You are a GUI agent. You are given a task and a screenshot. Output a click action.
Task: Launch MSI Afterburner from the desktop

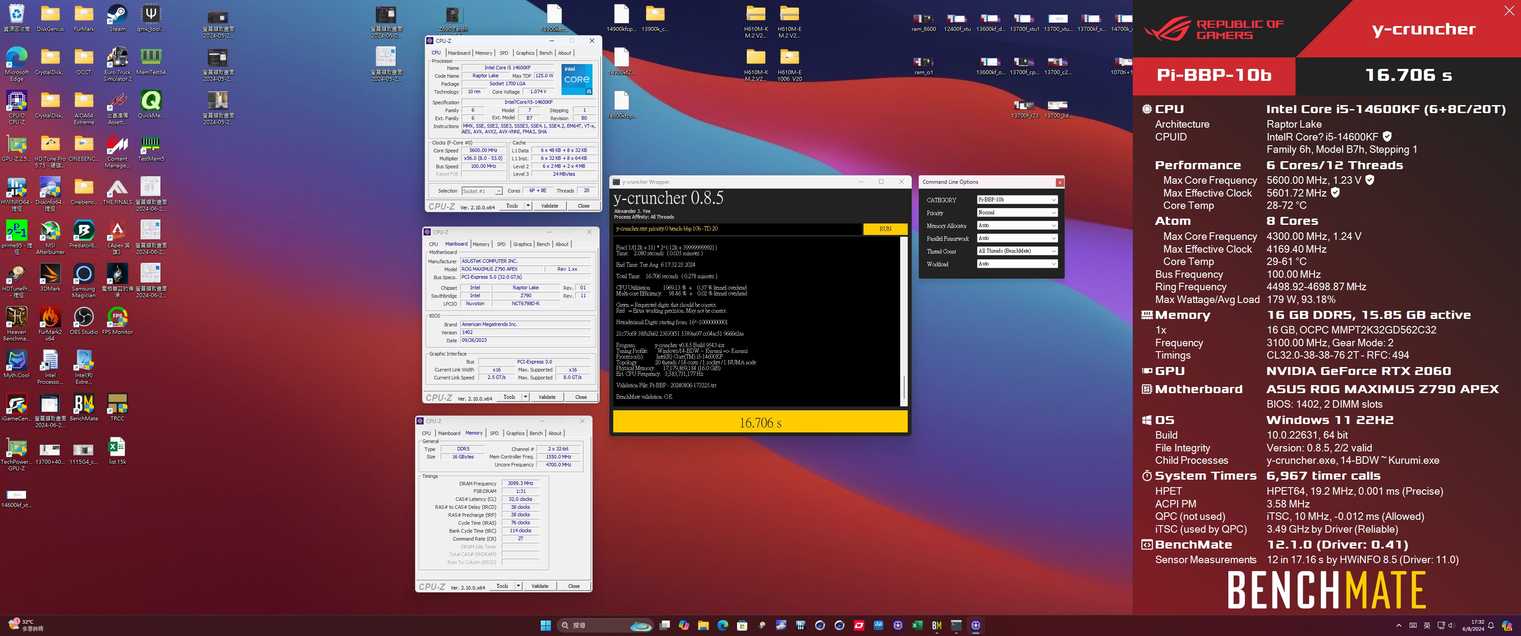tap(50, 237)
